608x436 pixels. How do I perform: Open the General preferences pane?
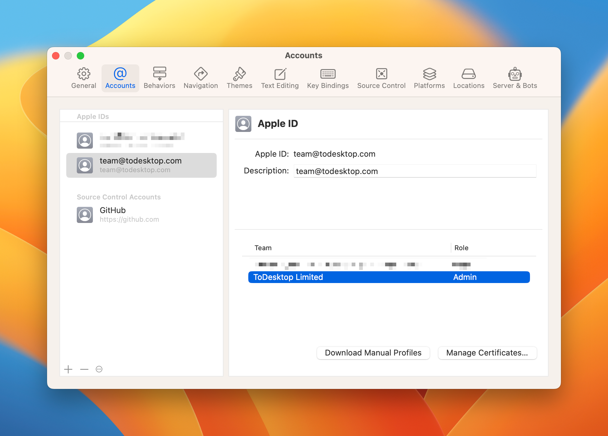tap(84, 78)
